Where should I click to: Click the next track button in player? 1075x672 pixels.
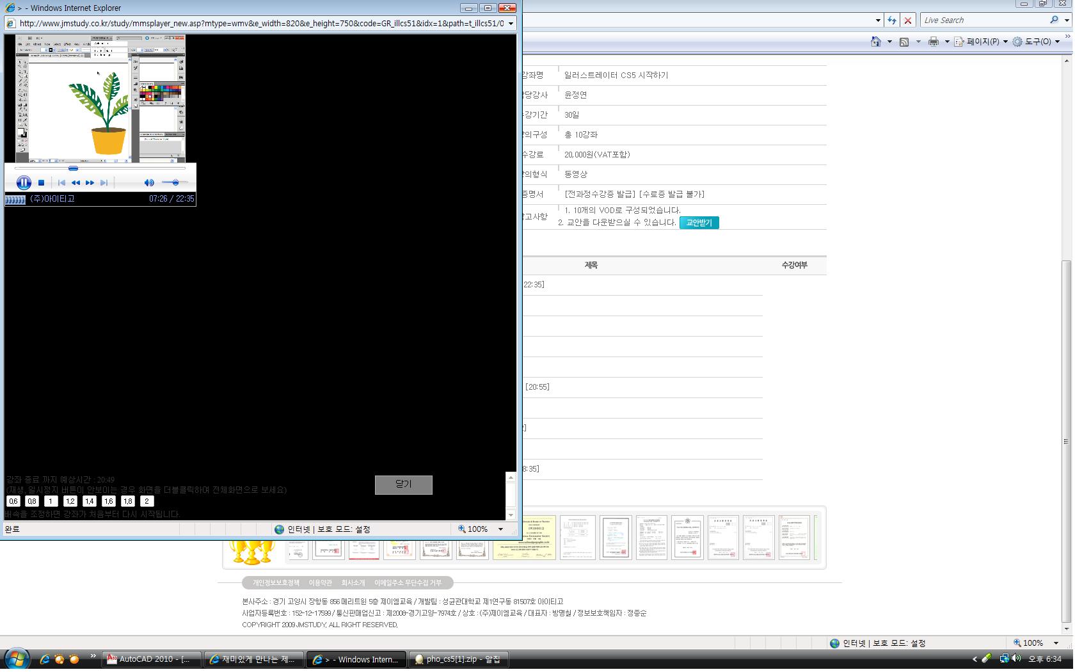[104, 183]
